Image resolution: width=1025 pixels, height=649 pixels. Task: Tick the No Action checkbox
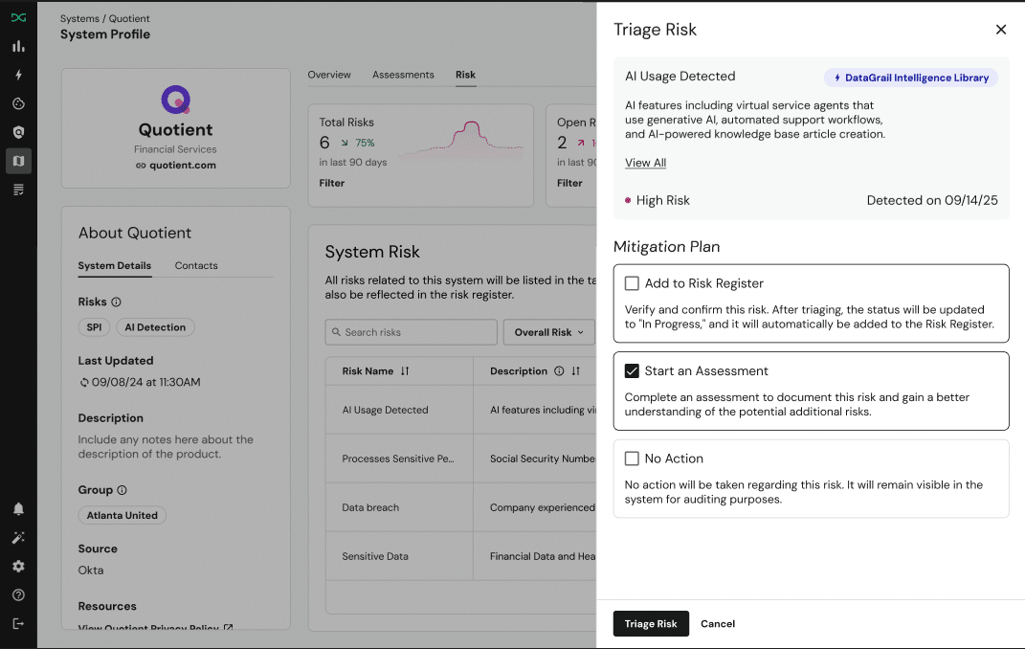(x=632, y=459)
